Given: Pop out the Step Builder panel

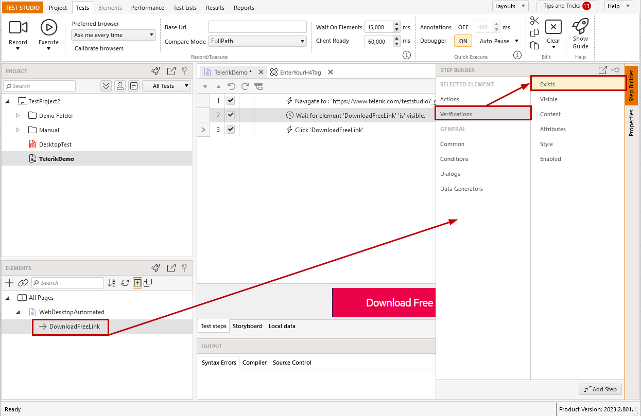Looking at the screenshot, I should [x=603, y=70].
